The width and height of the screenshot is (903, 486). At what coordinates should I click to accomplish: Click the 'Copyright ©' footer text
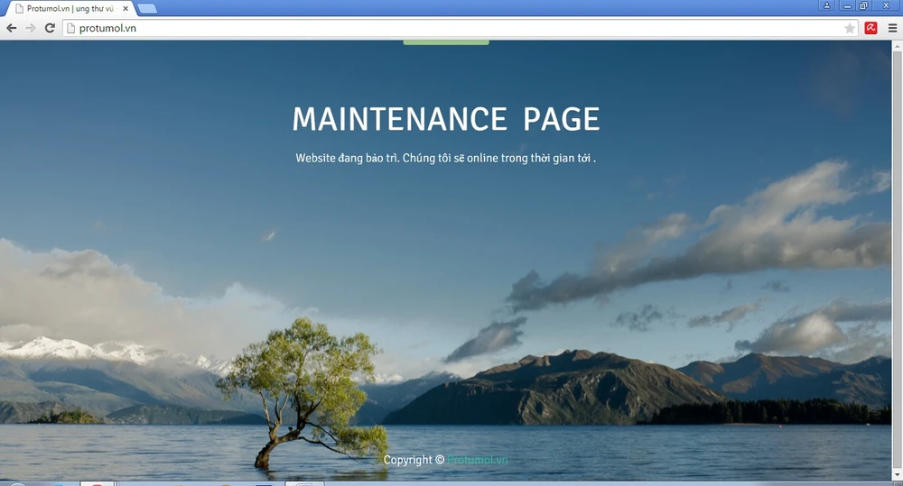pos(414,460)
